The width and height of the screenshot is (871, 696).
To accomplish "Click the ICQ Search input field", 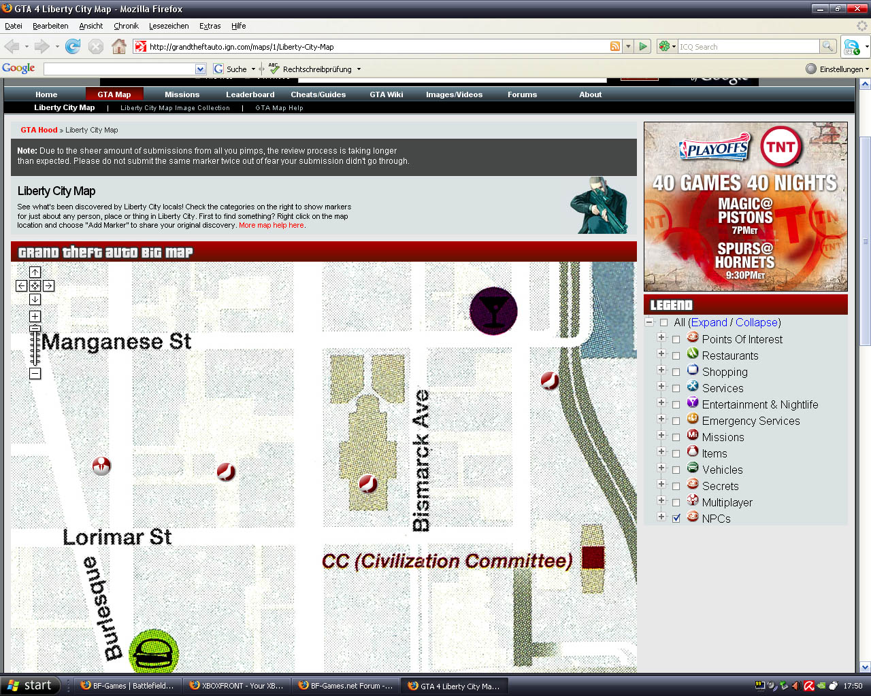I will point(749,46).
